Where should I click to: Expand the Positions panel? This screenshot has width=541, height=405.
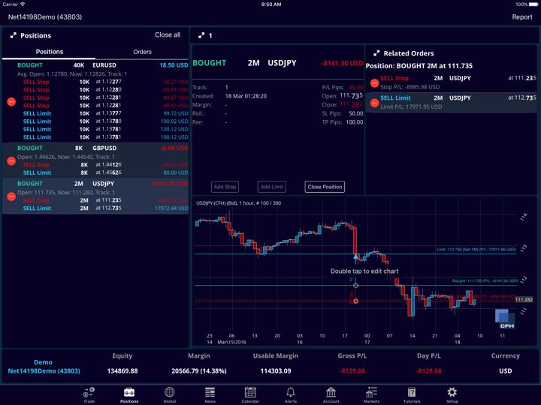(x=13, y=35)
